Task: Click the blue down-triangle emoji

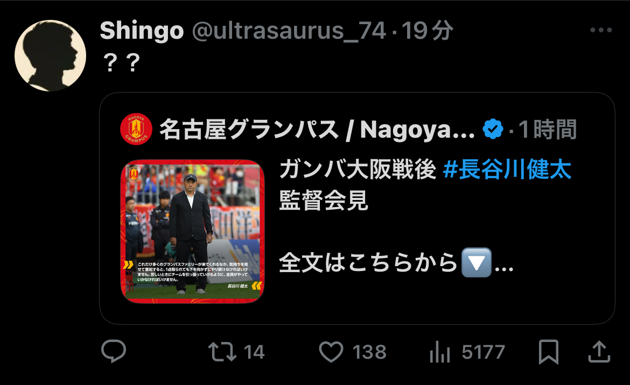Action: pyautogui.click(x=477, y=263)
